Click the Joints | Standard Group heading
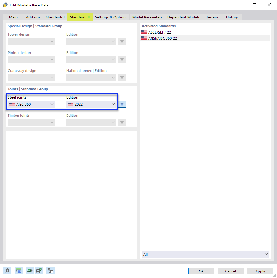Image resolution: width=277 pixels, height=278 pixels. pyautogui.click(x=28, y=89)
